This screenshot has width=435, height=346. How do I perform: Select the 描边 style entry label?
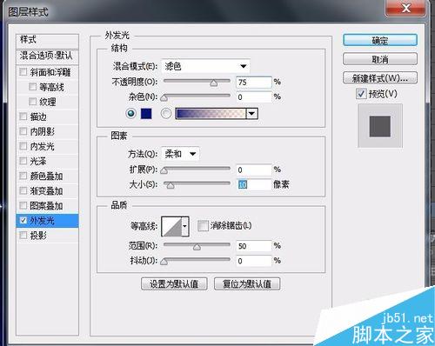coord(38,116)
